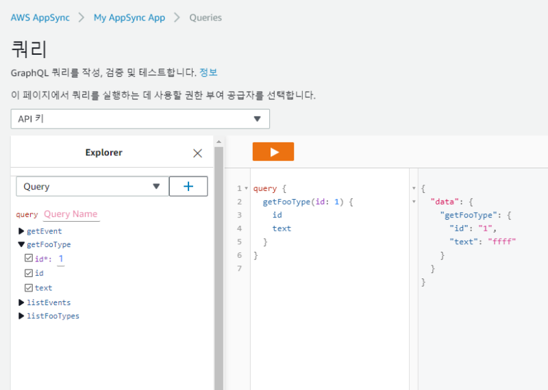Collapse the data object in result pane

coord(413,202)
